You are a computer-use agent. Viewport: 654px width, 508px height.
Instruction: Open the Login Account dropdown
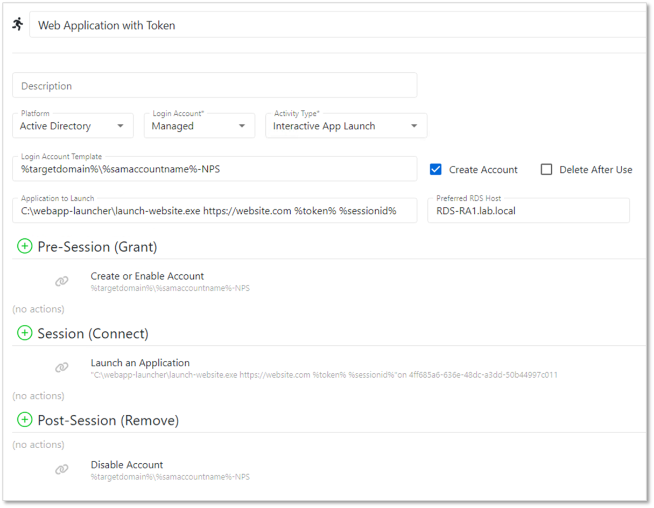click(199, 126)
